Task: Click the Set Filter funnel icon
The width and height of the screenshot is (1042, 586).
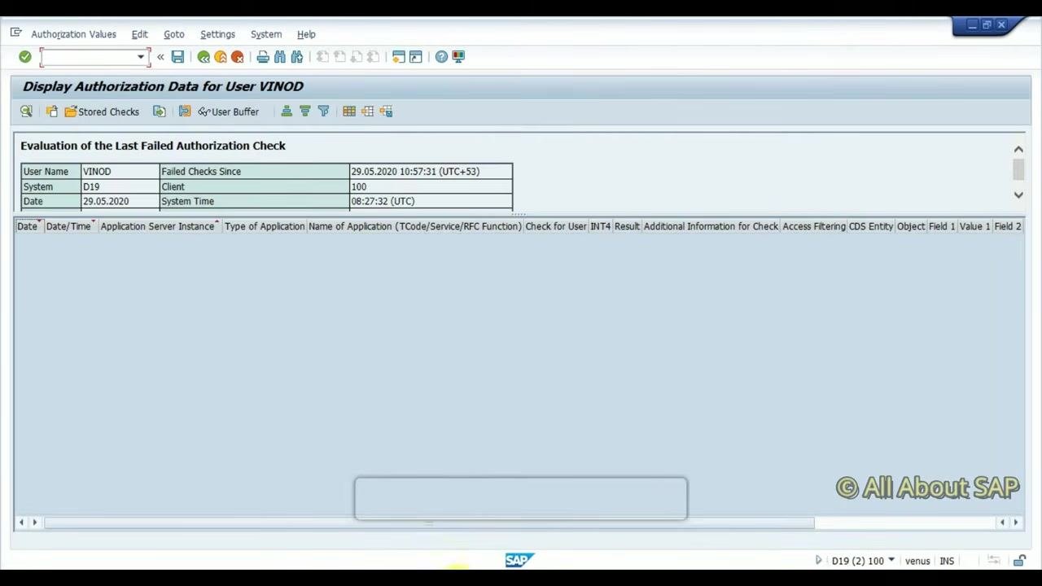Action: (323, 112)
